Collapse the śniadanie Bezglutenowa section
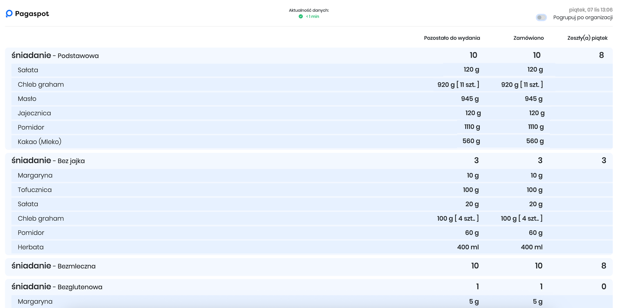The image size is (617, 308). [57, 287]
